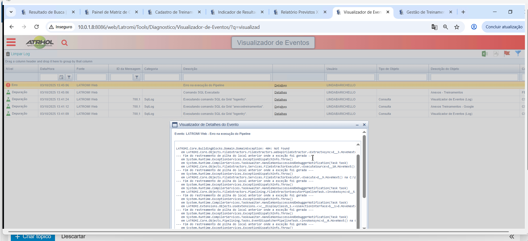
Task: Click the text export icon beside Excel
Action: (x=496, y=54)
